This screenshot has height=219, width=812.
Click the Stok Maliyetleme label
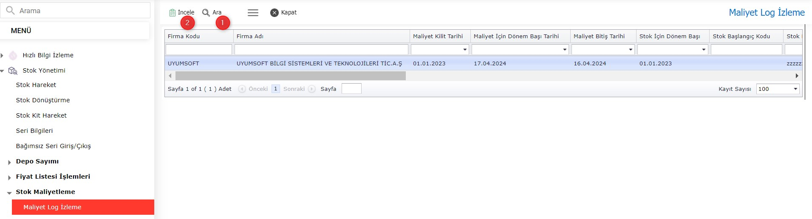(x=45, y=192)
